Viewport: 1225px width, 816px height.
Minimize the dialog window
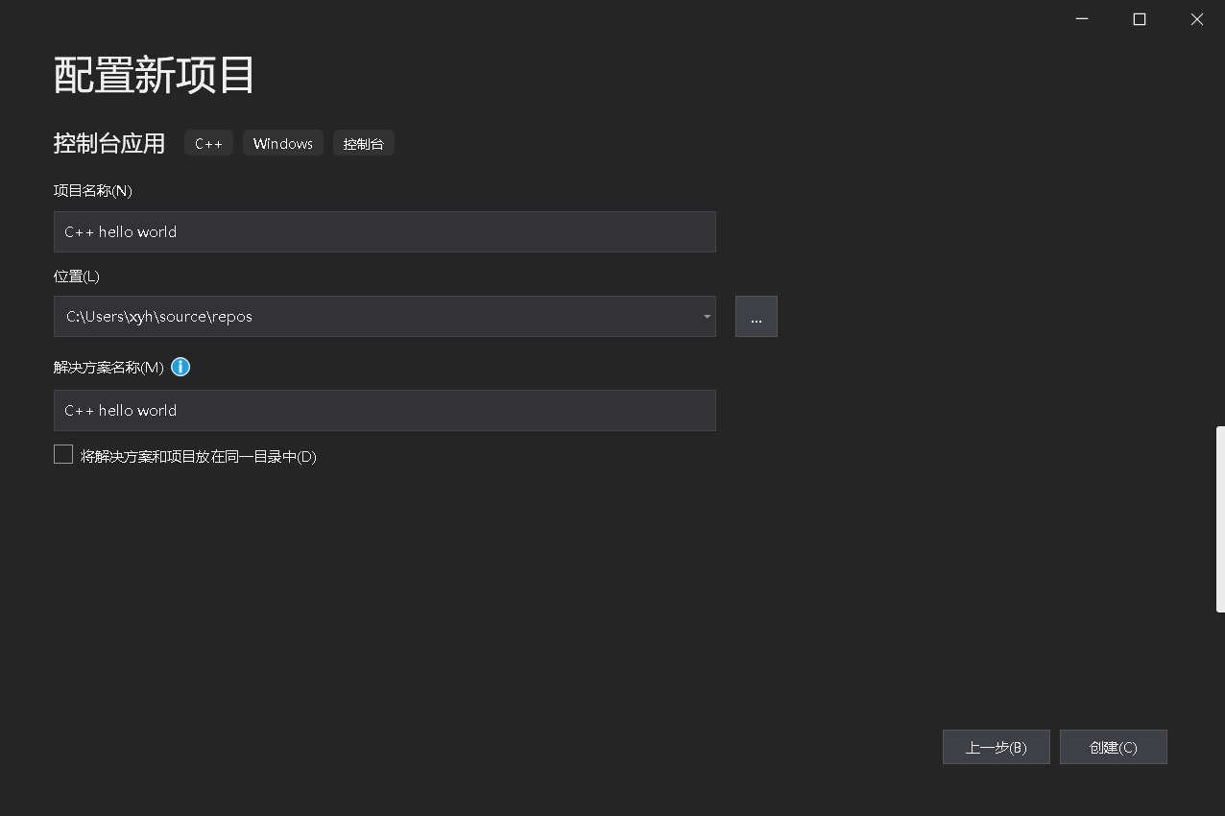coord(1082,19)
